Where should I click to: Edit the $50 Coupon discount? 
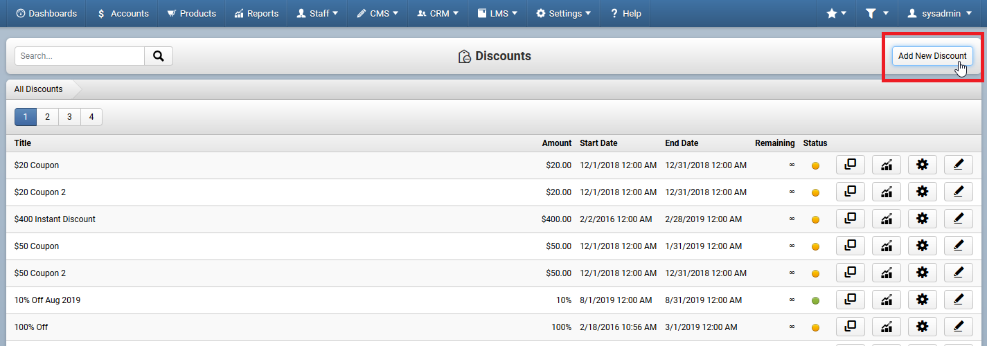pos(959,246)
